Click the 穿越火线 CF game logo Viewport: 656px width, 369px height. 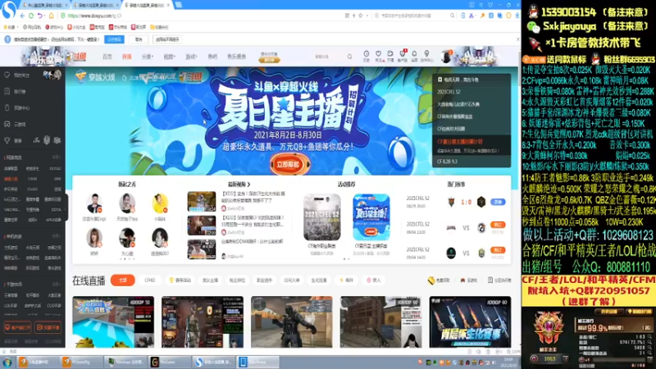coord(80,77)
